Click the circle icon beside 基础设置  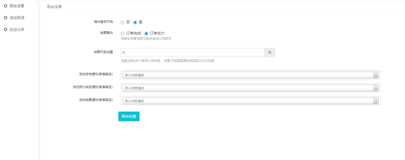point(6,6)
